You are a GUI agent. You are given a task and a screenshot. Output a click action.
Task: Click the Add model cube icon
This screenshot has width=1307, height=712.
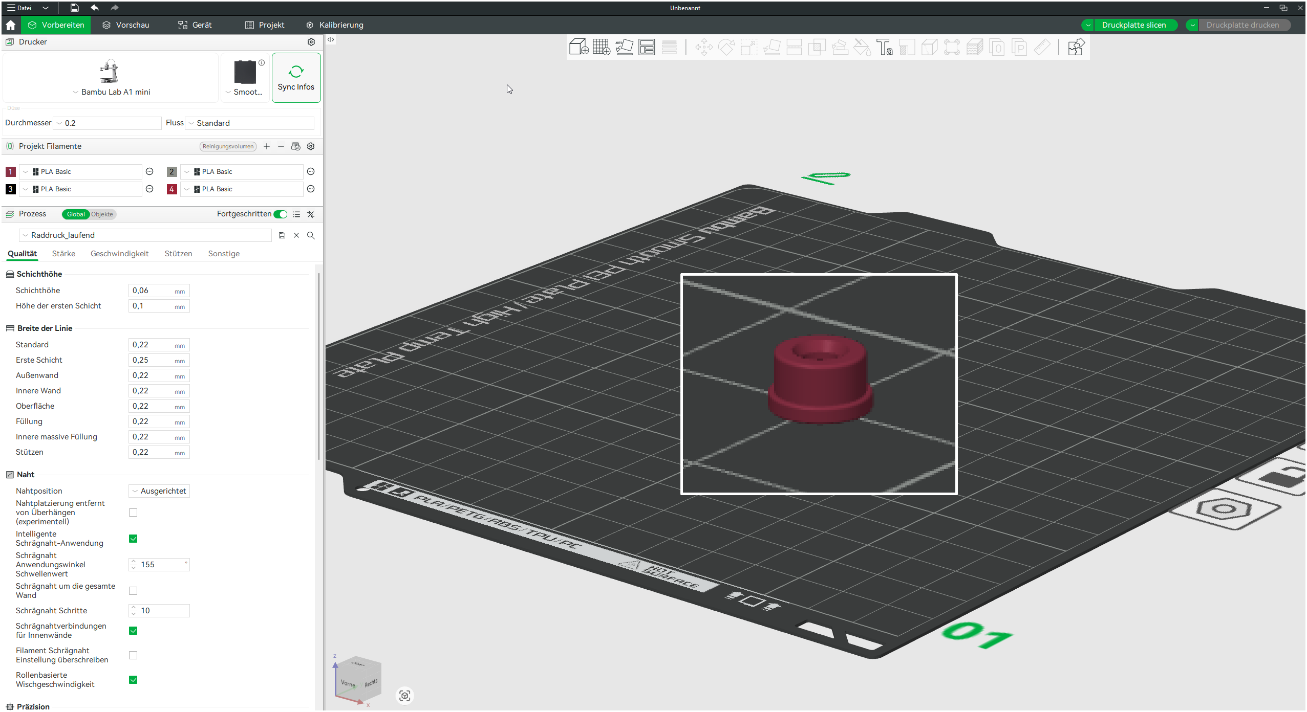click(578, 47)
